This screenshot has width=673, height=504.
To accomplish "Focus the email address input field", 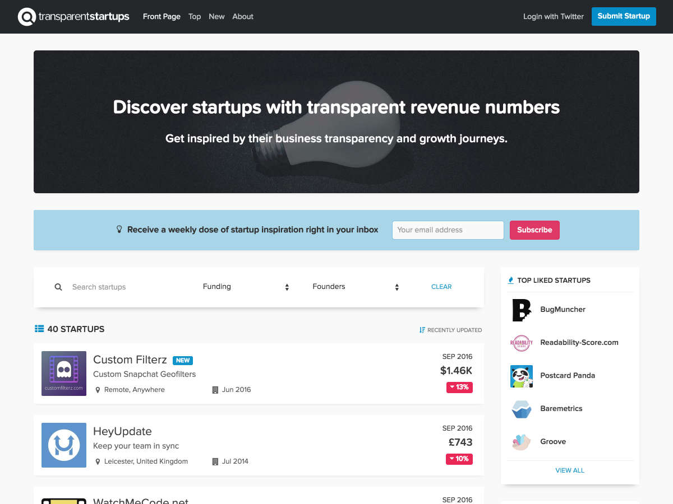I will 448,230.
